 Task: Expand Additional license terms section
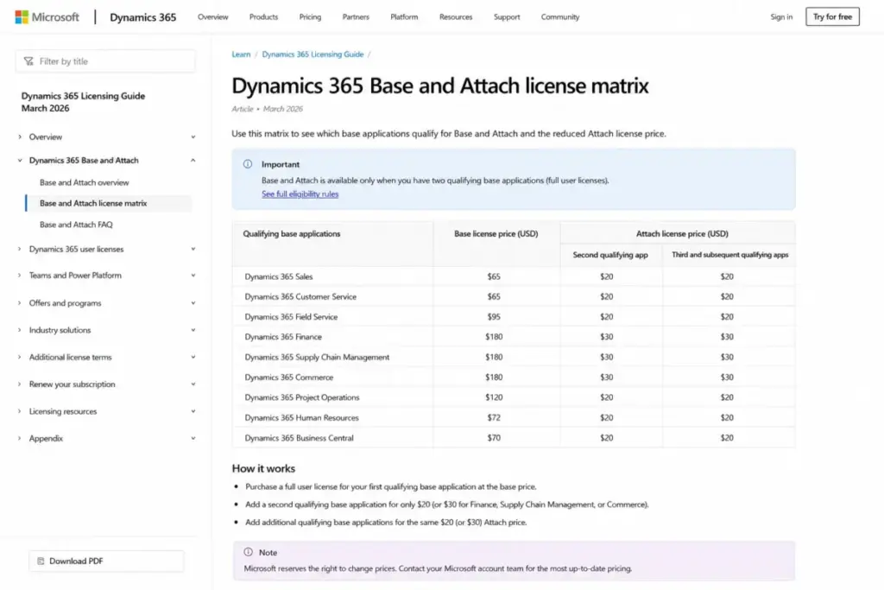20,358
